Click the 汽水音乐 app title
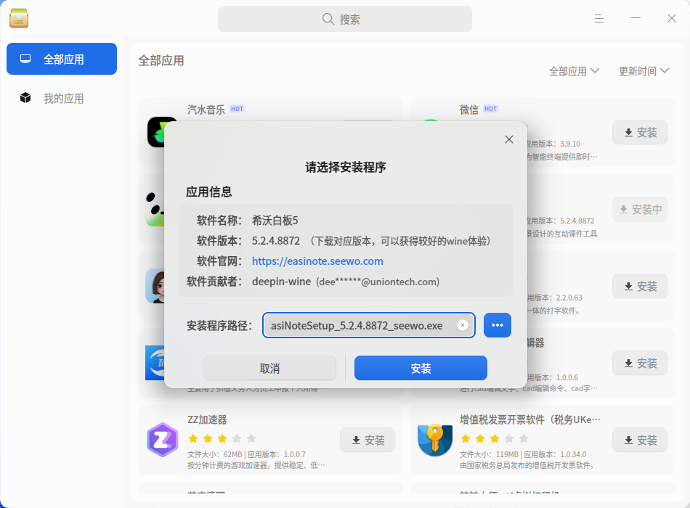 coord(206,110)
